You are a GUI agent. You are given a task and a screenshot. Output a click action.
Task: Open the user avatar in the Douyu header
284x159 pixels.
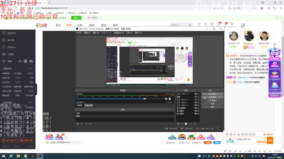(x=242, y=25)
